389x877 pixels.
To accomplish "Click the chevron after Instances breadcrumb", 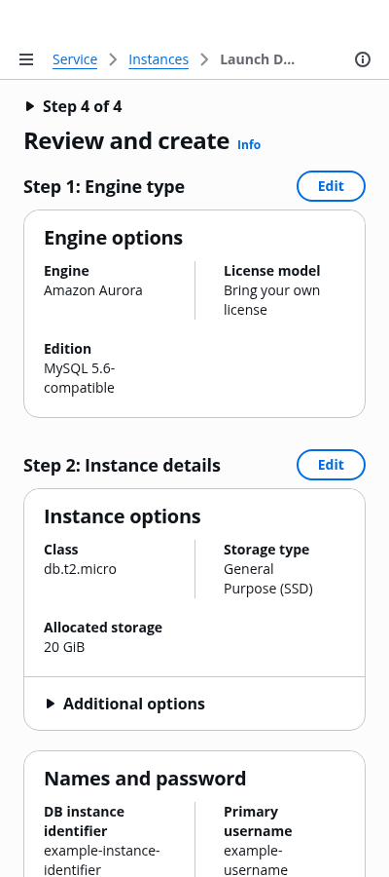I will click(x=205, y=59).
